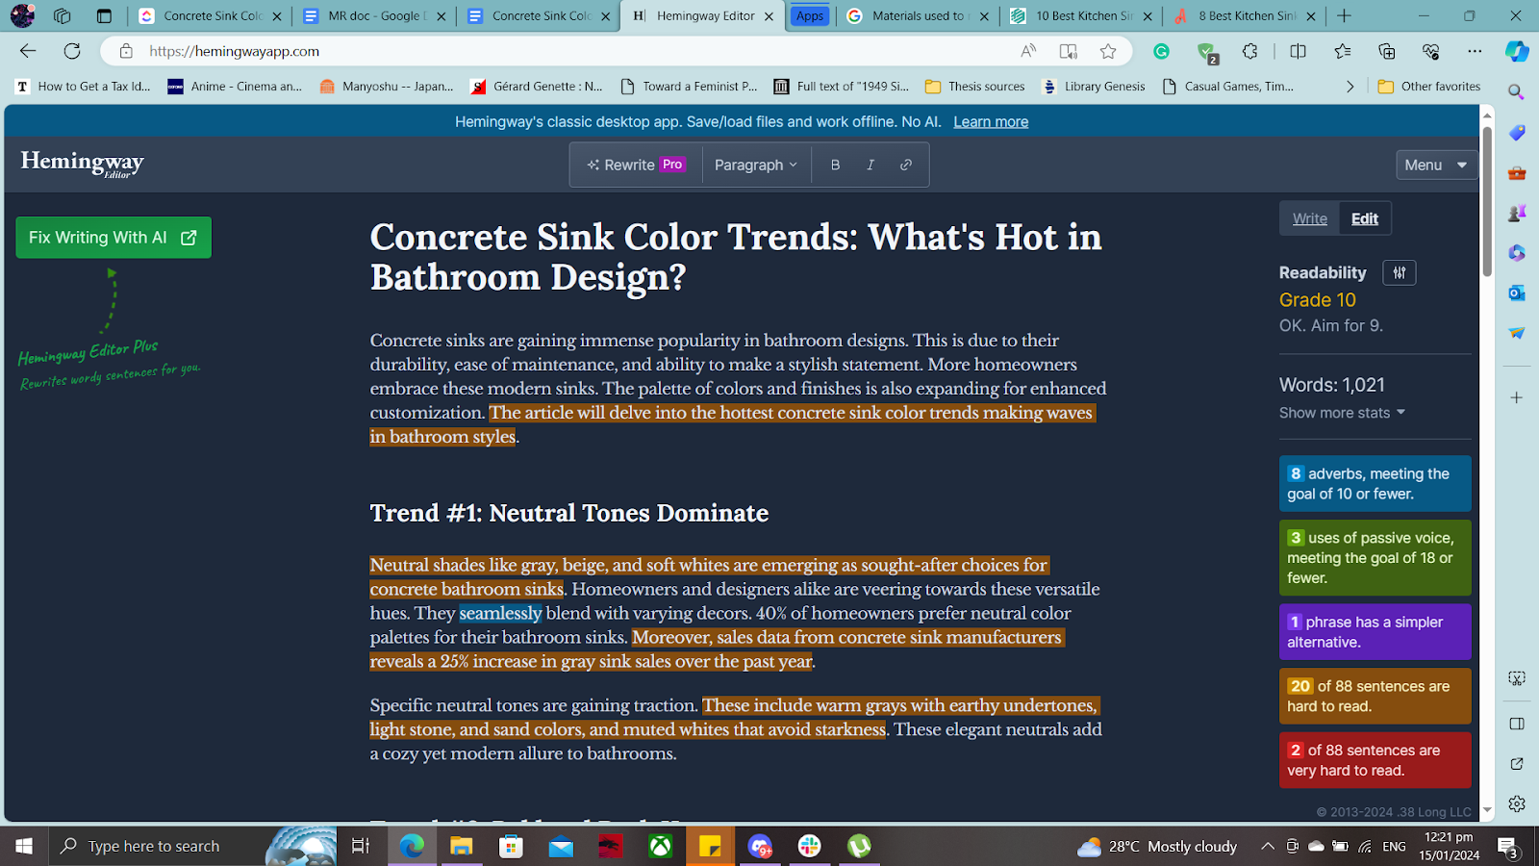Follow the Learn more link in banner
The width and height of the screenshot is (1539, 866).
point(991,121)
